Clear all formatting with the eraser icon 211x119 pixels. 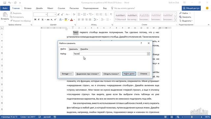pos(74,14)
